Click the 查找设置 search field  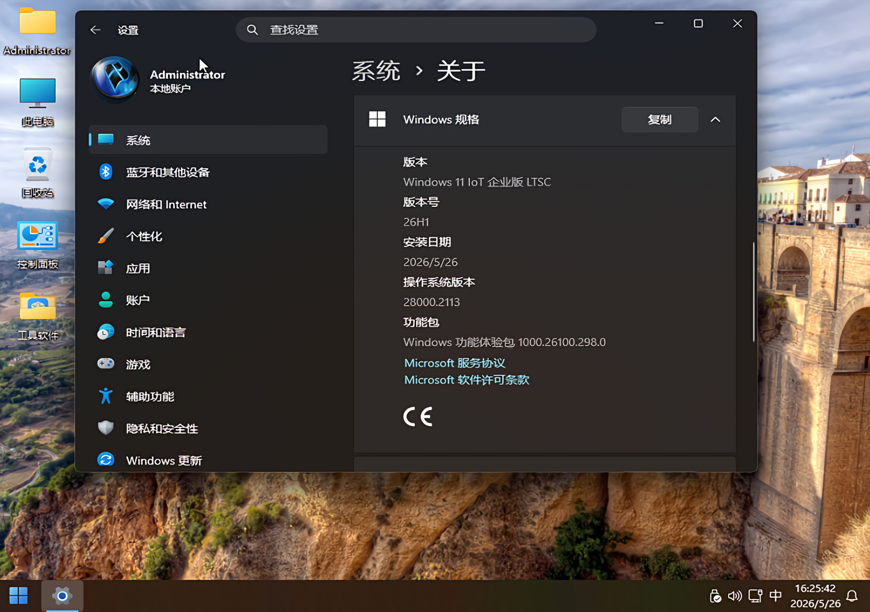tap(416, 30)
